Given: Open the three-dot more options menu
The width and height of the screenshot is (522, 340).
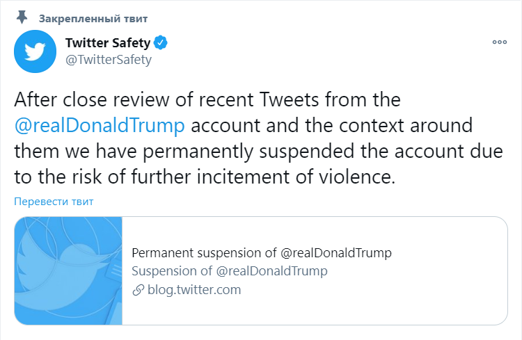Looking at the screenshot, I should pos(499,43).
